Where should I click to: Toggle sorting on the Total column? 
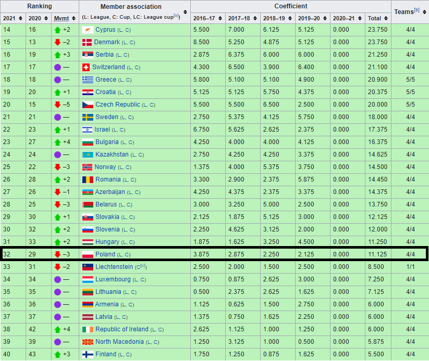click(x=385, y=18)
